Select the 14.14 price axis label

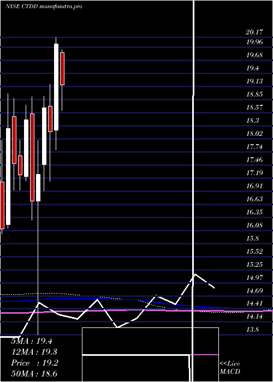254,317
